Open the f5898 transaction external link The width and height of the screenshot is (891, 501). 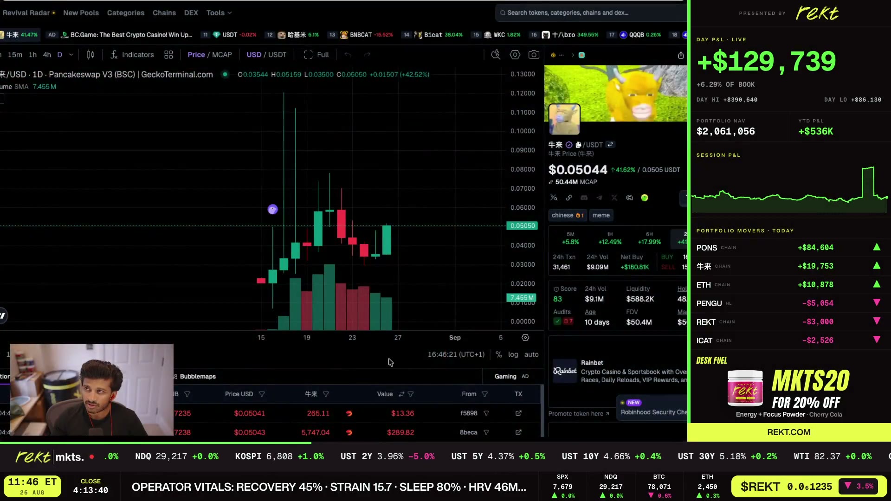(x=518, y=413)
